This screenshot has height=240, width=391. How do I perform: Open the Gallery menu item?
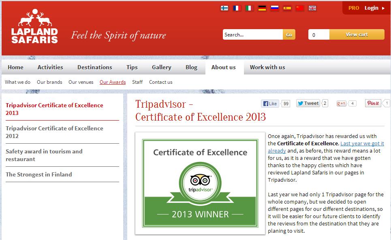point(162,67)
